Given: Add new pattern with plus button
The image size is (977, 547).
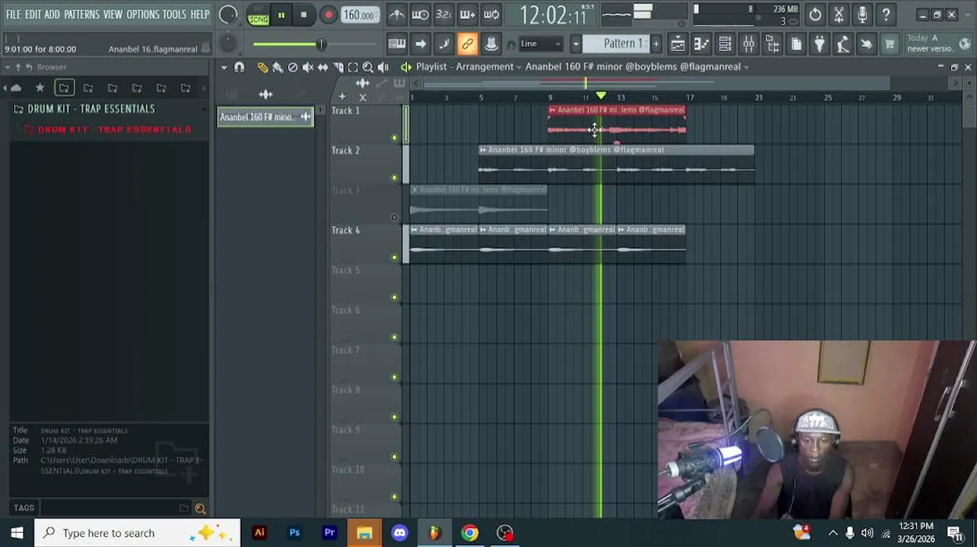Looking at the screenshot, I should pyautogui.click(x=656, y=44).
